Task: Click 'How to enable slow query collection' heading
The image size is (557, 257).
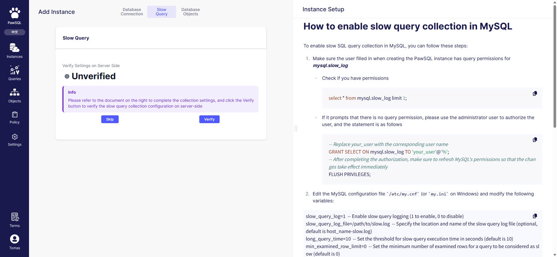Action: 408,26
